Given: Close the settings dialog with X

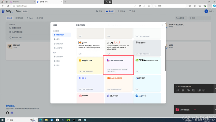Looking at the screenshot, I should [162, 25].
